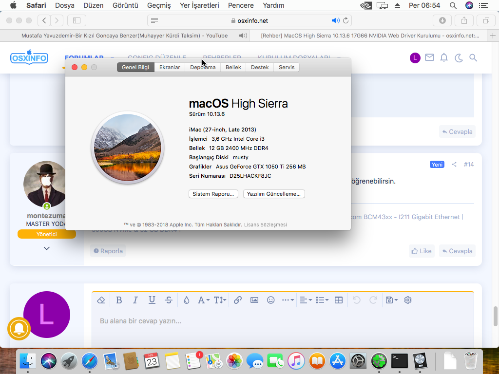Toggle bold formatting in the editor
The width and height of the screenshot is (499, 374).
[119, 300]
